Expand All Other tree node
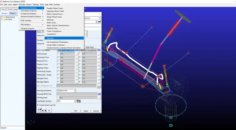 [2, 19]
